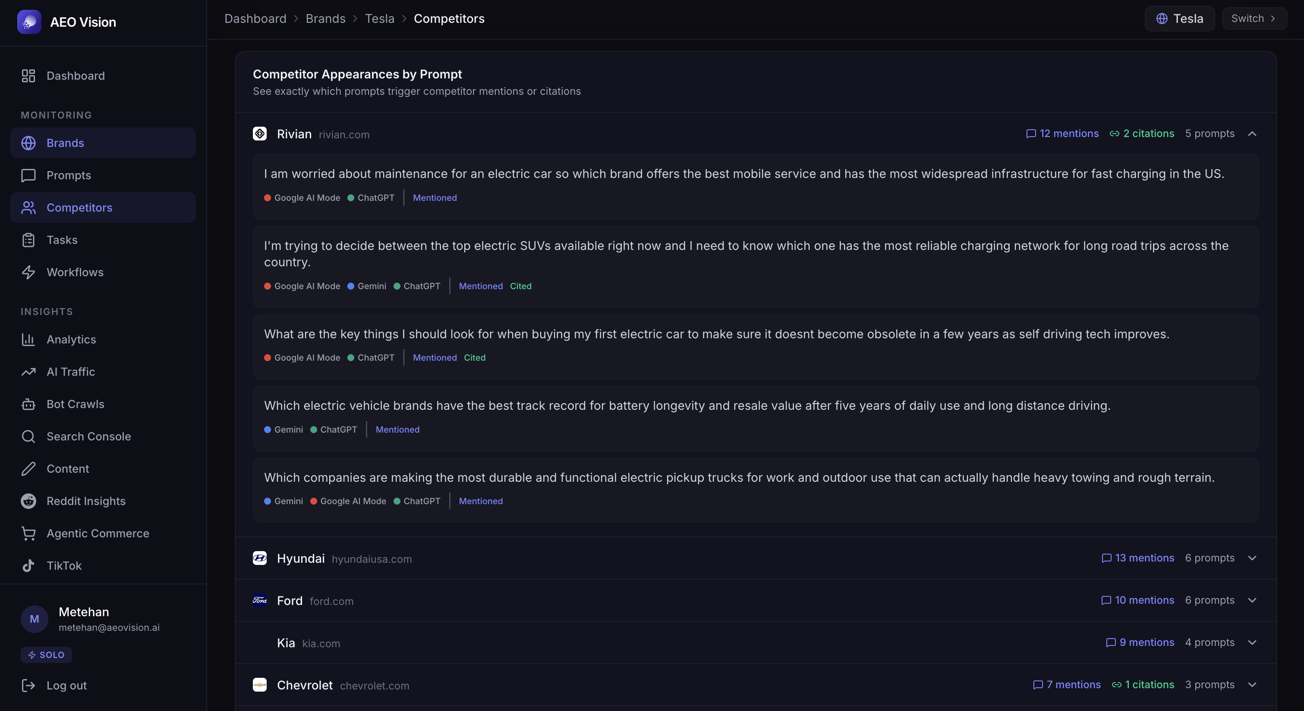The width and height of the screenshot is (1304, 711).
Task: Select the Workflows lightning icon
Action: pyautogui.click(x=28, y=272)
